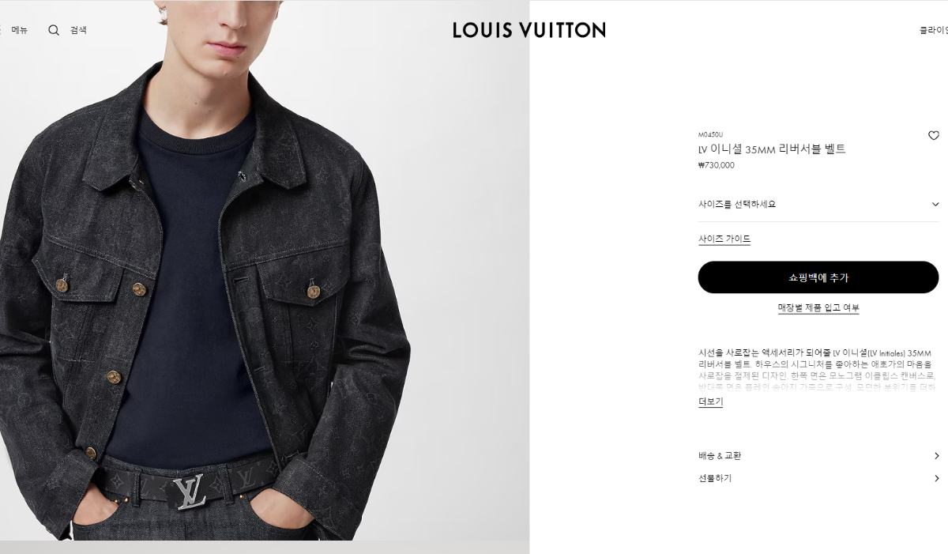The width and height of the screenshot is (948, 554).
Task: Click the LV 이니셜 35MM 리버서블 벨트 title
Action: pyautogui.click(x=772, y=149)
